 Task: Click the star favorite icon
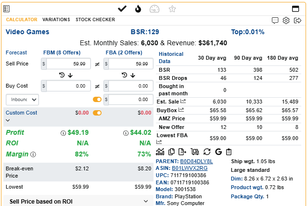tap(172, 9)
